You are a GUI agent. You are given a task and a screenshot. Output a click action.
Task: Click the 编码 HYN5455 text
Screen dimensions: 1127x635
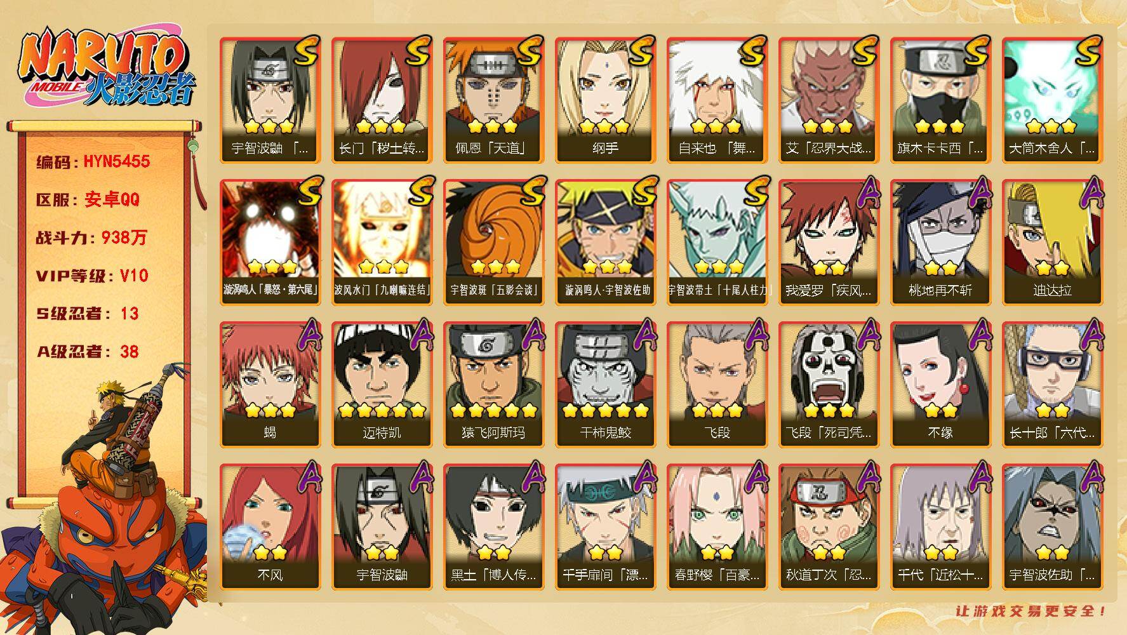coord(93,161)
